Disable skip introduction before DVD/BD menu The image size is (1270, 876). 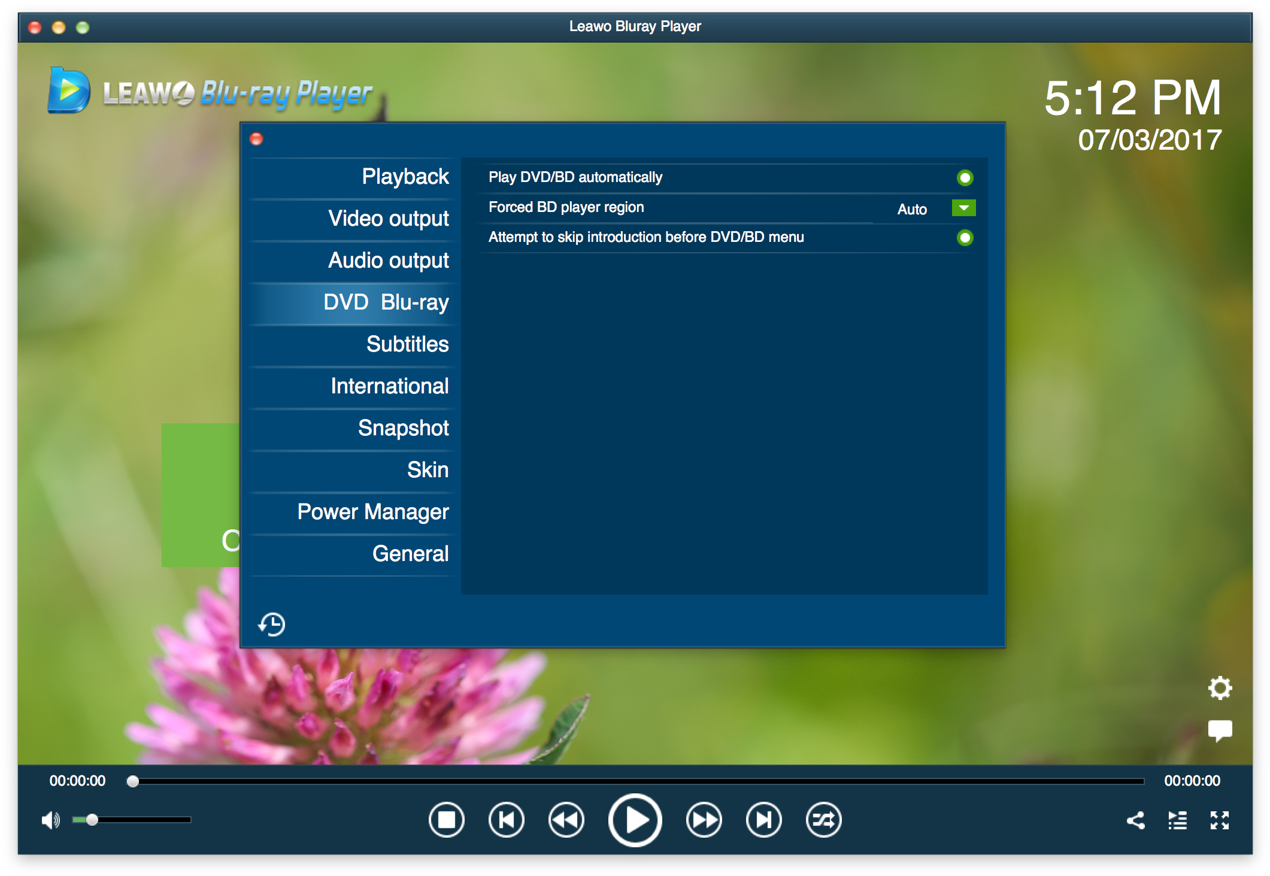coord(965,238)
